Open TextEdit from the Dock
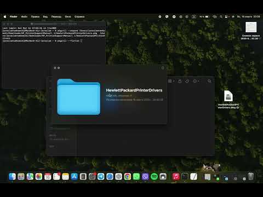 (x=193, y=177)
